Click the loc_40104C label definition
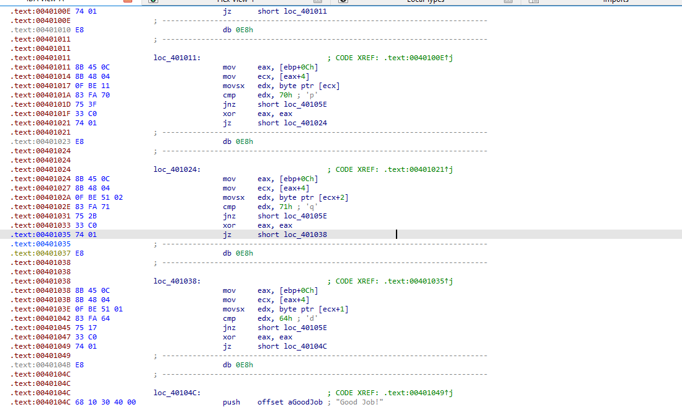The width and height of the screenshot is (682, 407). pos(177,393)
